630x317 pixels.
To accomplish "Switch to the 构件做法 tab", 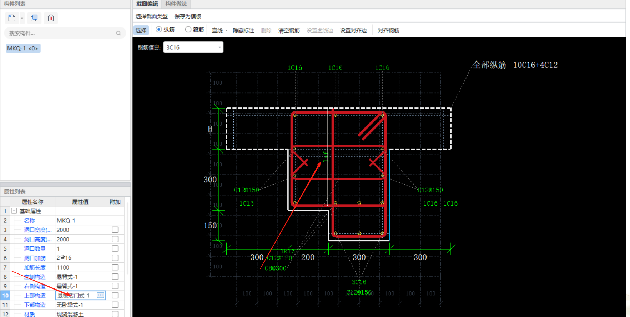I will (x=176, y=4).
